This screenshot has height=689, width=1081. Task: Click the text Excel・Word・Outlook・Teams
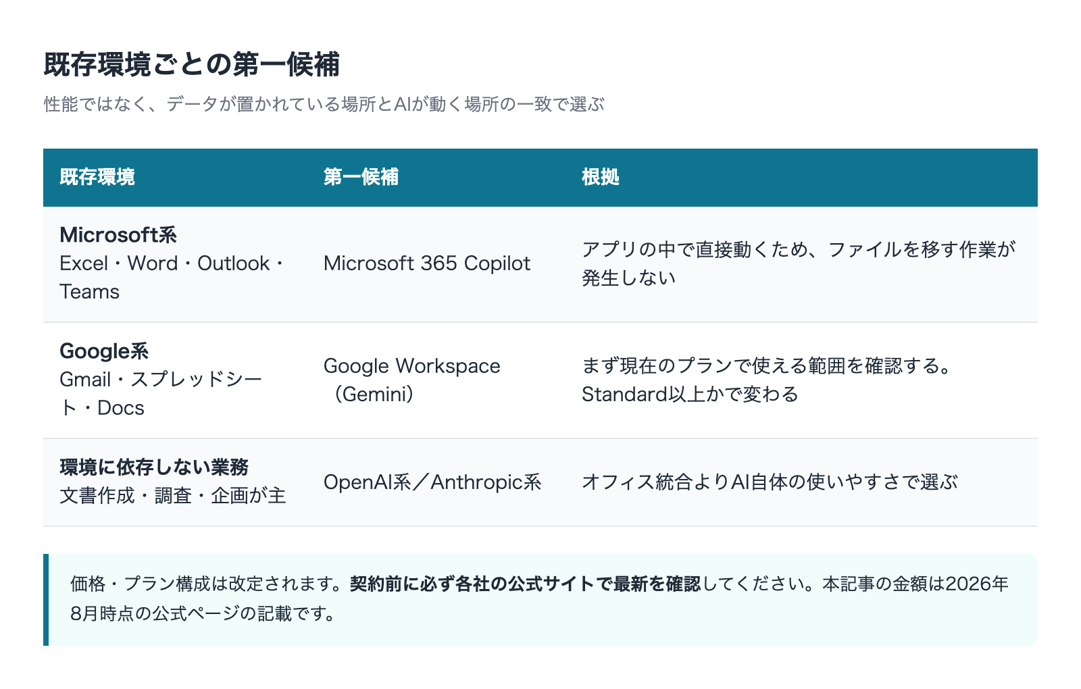click(172, 278)
